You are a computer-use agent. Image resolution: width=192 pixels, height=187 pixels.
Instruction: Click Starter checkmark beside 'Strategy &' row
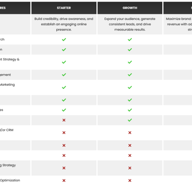click(64, 62)
